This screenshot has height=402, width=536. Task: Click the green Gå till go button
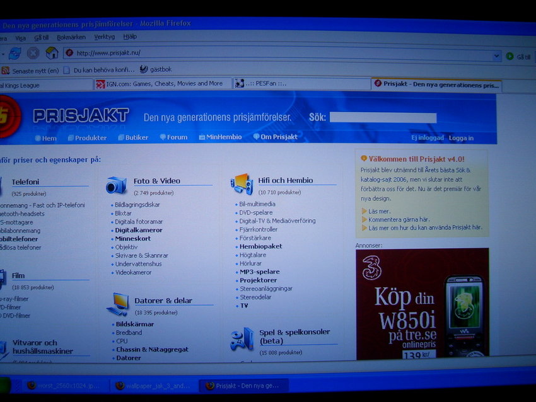tap(518, 56)
